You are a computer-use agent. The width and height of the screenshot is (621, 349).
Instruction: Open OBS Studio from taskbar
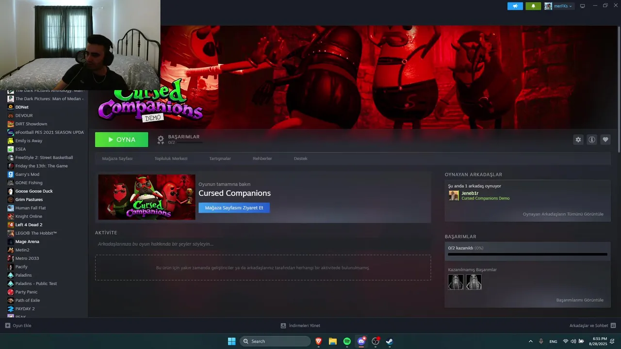click(x=375, y=341)
